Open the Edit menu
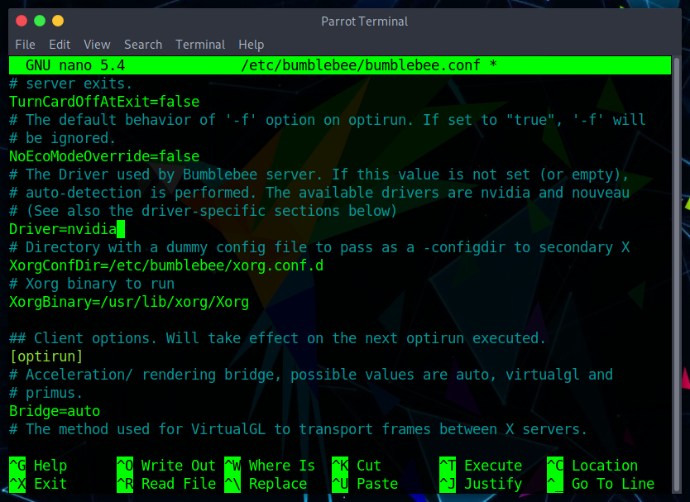 pyautogui.click(x=60, y=45)
